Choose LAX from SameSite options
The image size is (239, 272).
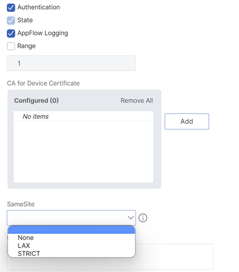point(71,246)
